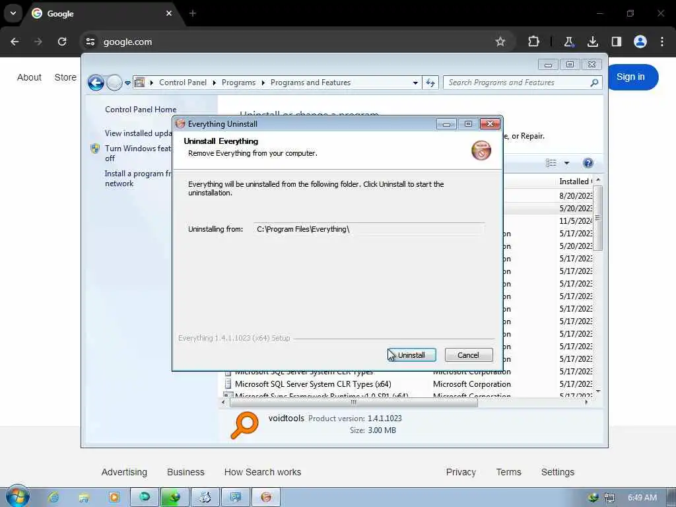676x507 pixels.
Task: Select Microsoft SQL Server System CLR Types (x64)
Action: click(x=313, y=384)
